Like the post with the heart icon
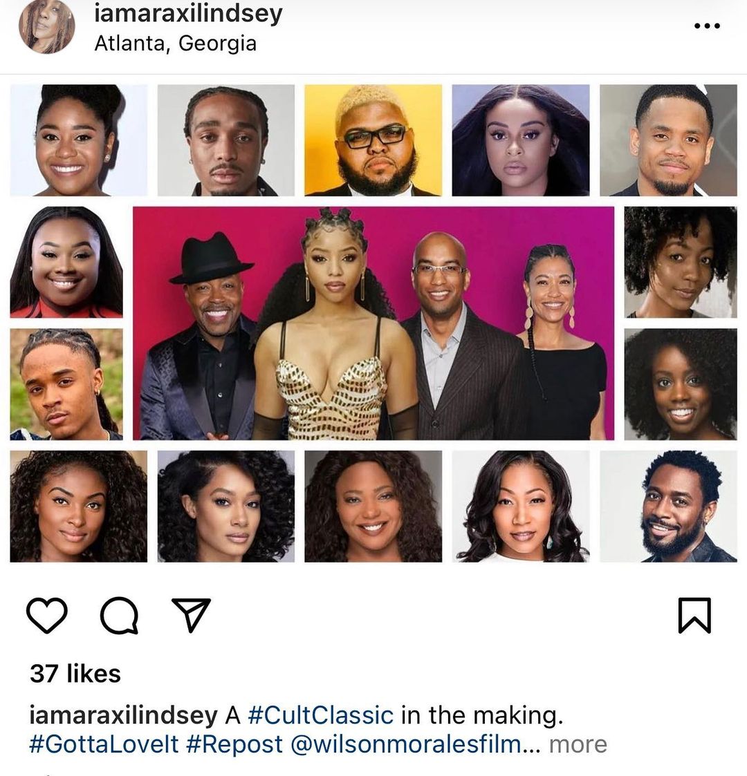The height and width of the screenshot is (776, 747). tap(46, 615)
